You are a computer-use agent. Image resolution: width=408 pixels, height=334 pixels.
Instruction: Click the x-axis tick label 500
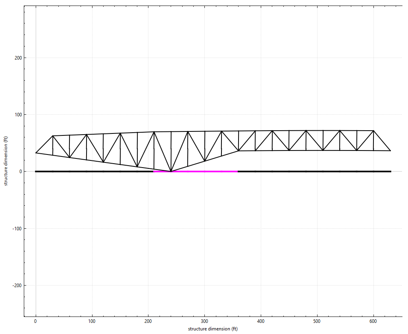tap(317, 321)
